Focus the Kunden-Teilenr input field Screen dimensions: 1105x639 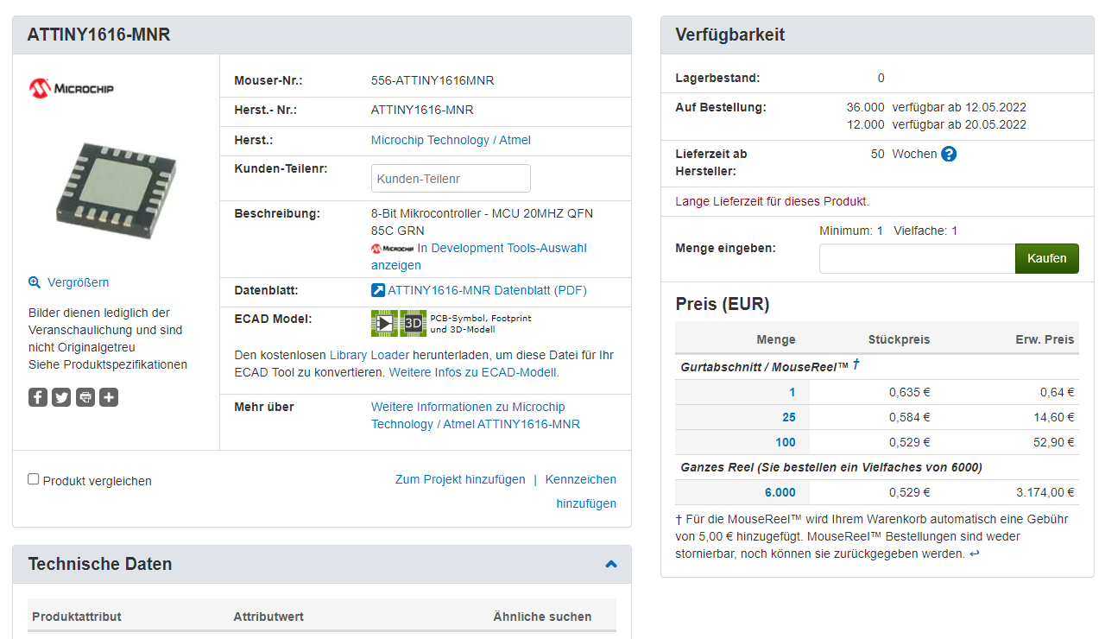tap(451, 179)
